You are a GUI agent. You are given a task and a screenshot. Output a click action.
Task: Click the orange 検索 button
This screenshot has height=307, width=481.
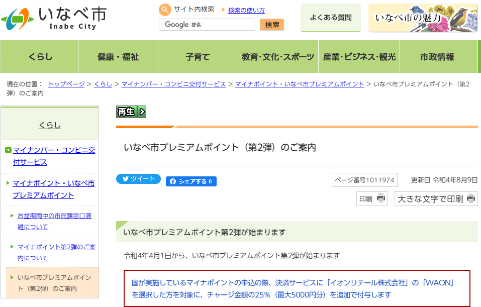click(x=272, y=25)
